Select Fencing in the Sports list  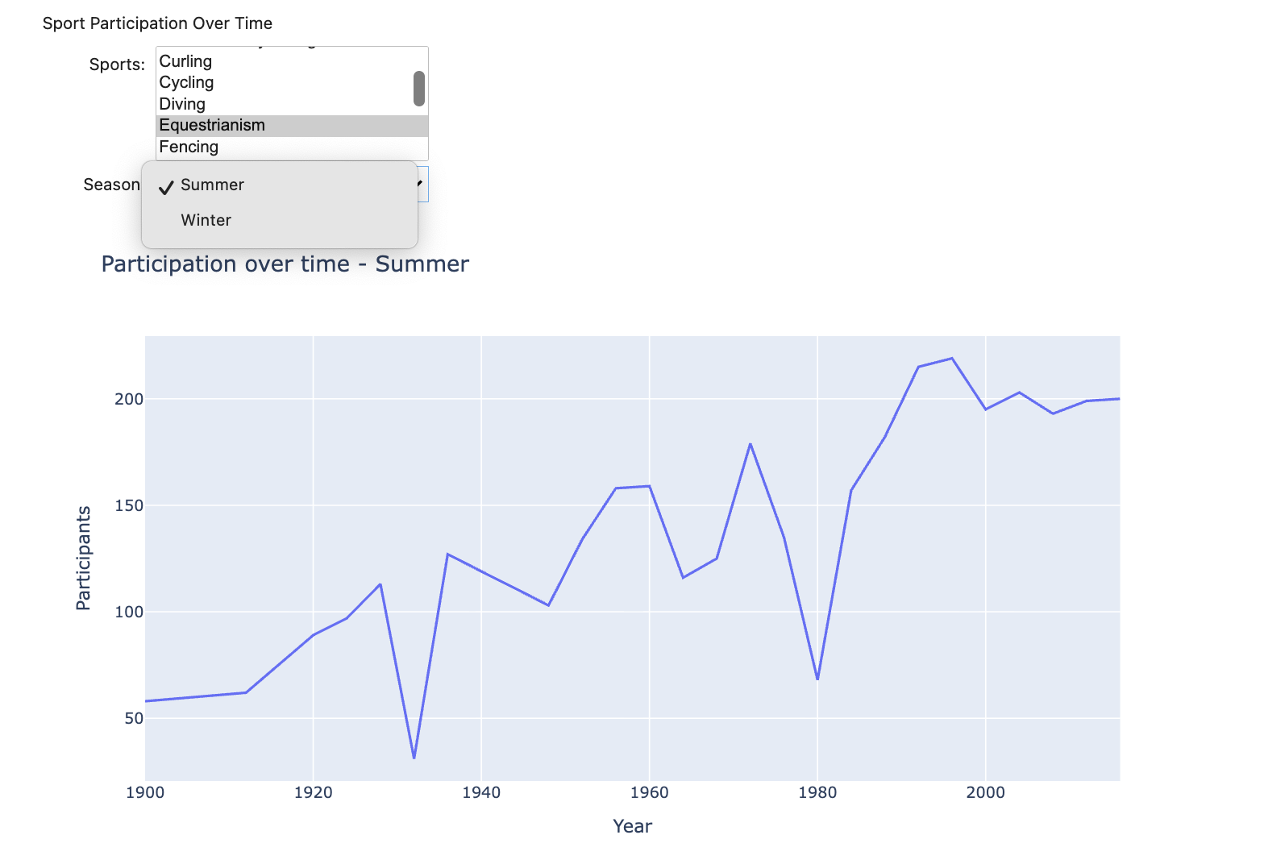click(x=189, y=147)
